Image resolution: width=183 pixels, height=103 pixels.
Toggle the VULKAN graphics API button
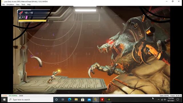[4, 96]
